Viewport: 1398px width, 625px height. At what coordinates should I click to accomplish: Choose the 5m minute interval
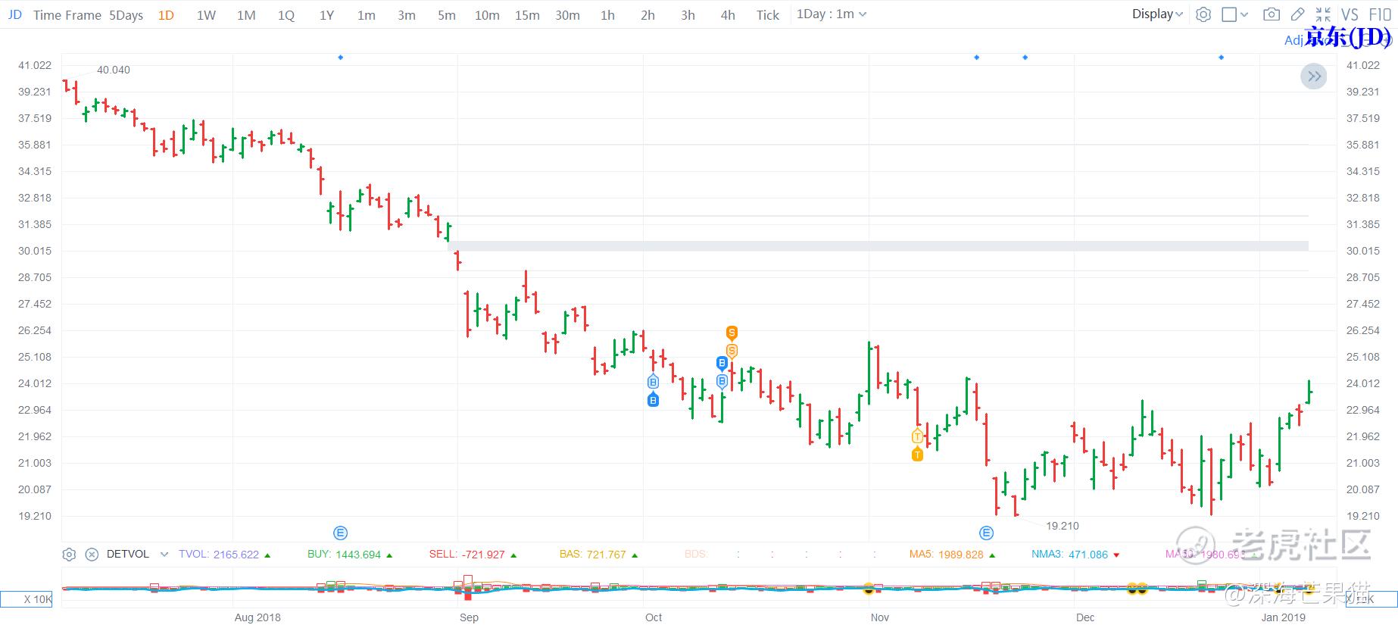447,15
